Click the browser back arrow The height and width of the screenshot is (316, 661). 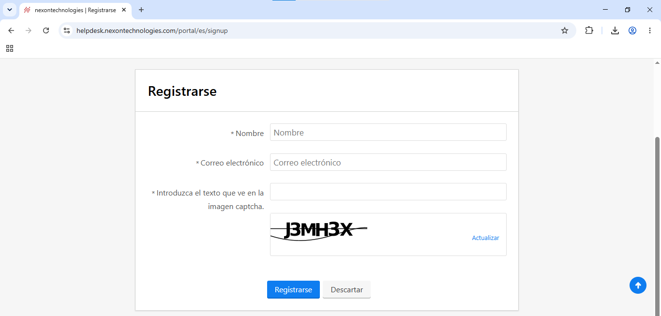click(11, 30)
